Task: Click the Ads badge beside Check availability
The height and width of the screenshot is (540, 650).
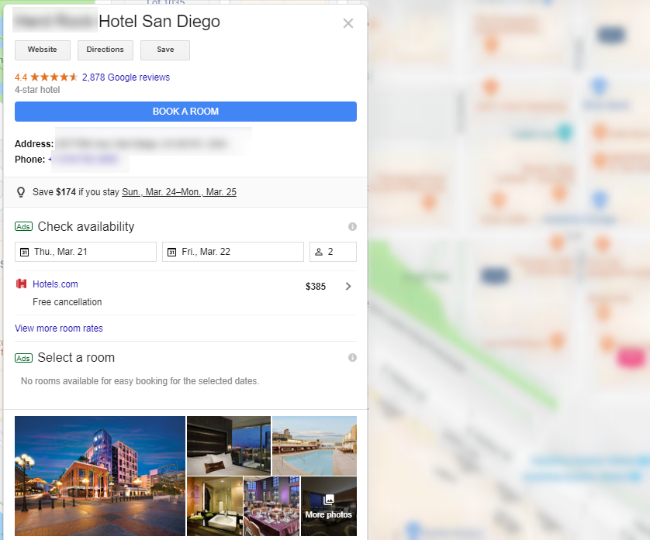Action: (23, 226)
